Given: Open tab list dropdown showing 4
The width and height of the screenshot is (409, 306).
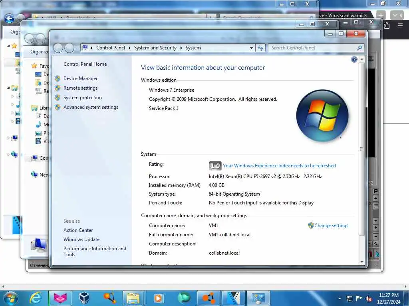Looking at the screenshot, I should pos(397,15).
